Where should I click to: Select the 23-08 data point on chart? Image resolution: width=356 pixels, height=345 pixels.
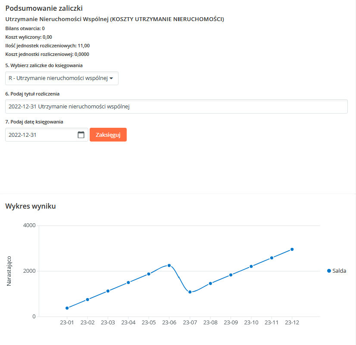(x=210, y=283)
